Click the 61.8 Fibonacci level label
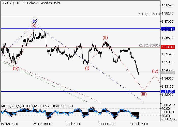Image resolution: width=178 pixels, height=127 pixels. pyautogui.click(x=150, y=45)
